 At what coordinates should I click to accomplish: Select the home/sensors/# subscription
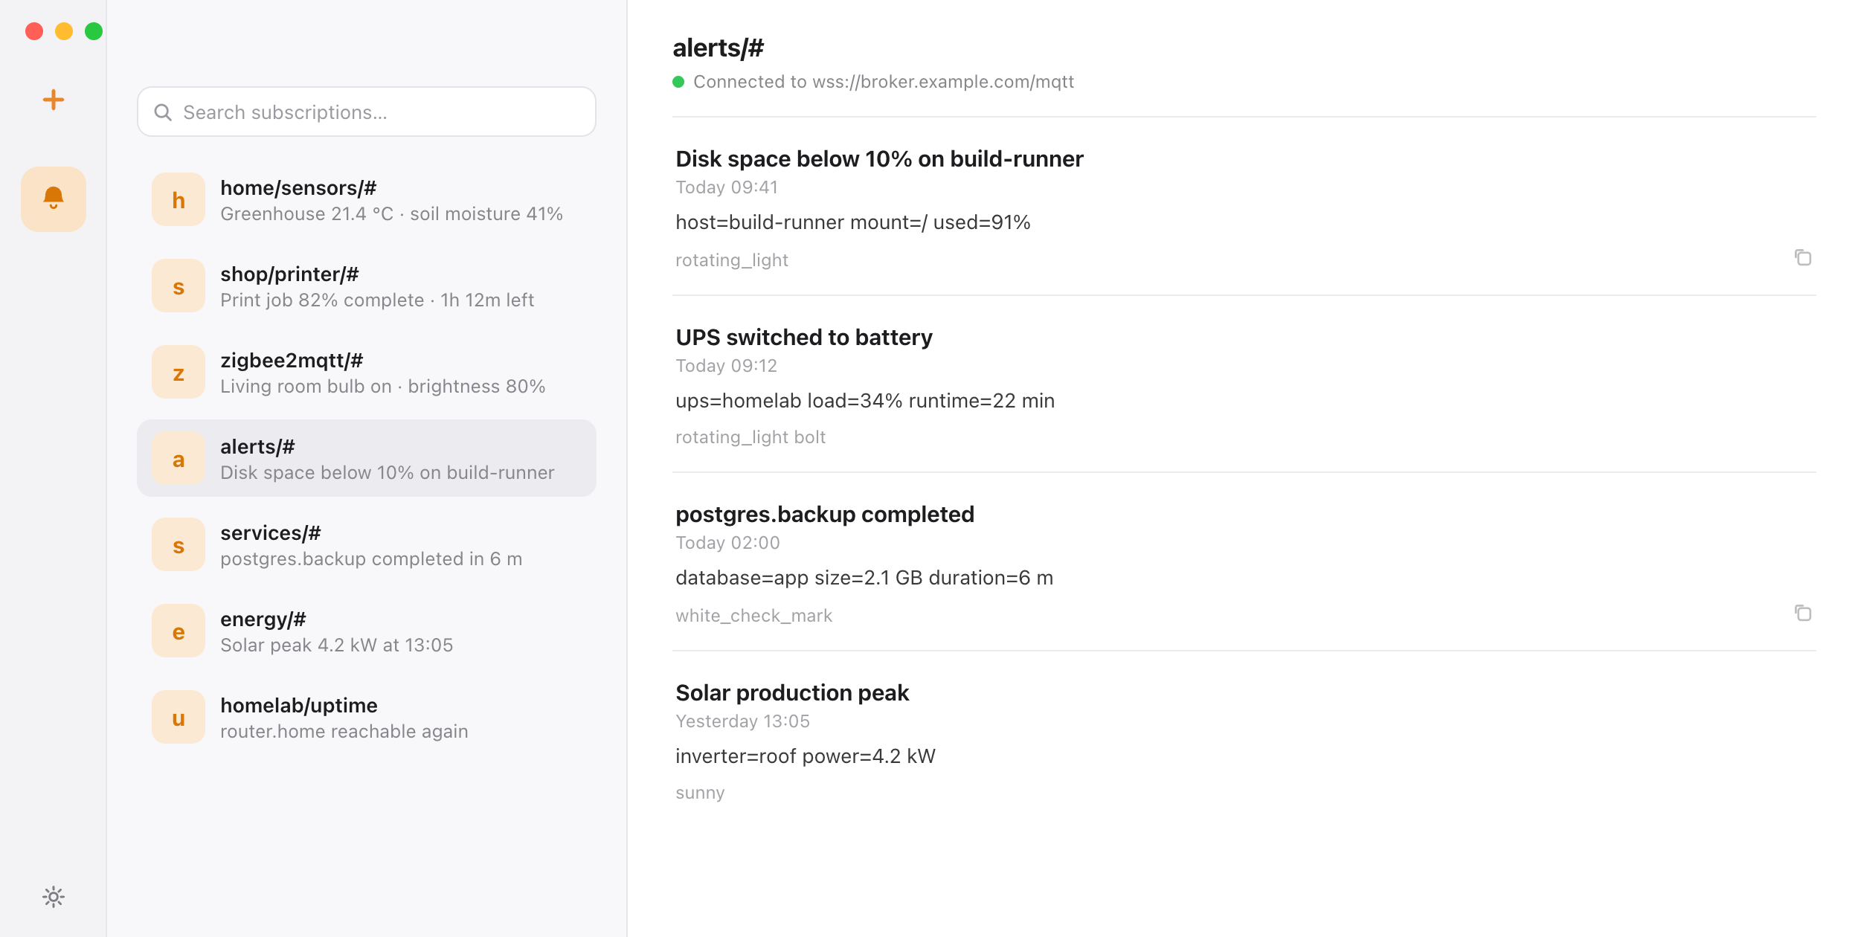pyautogui.click(x=367, y=200)
